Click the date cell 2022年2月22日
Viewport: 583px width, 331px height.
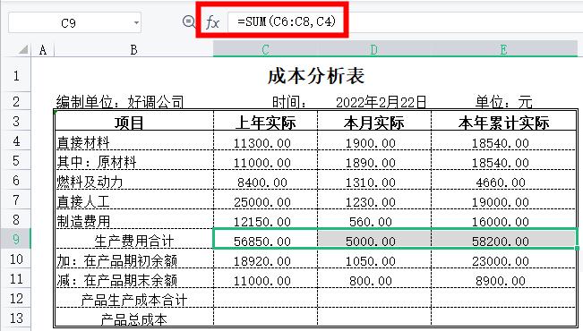coord(381,102)
